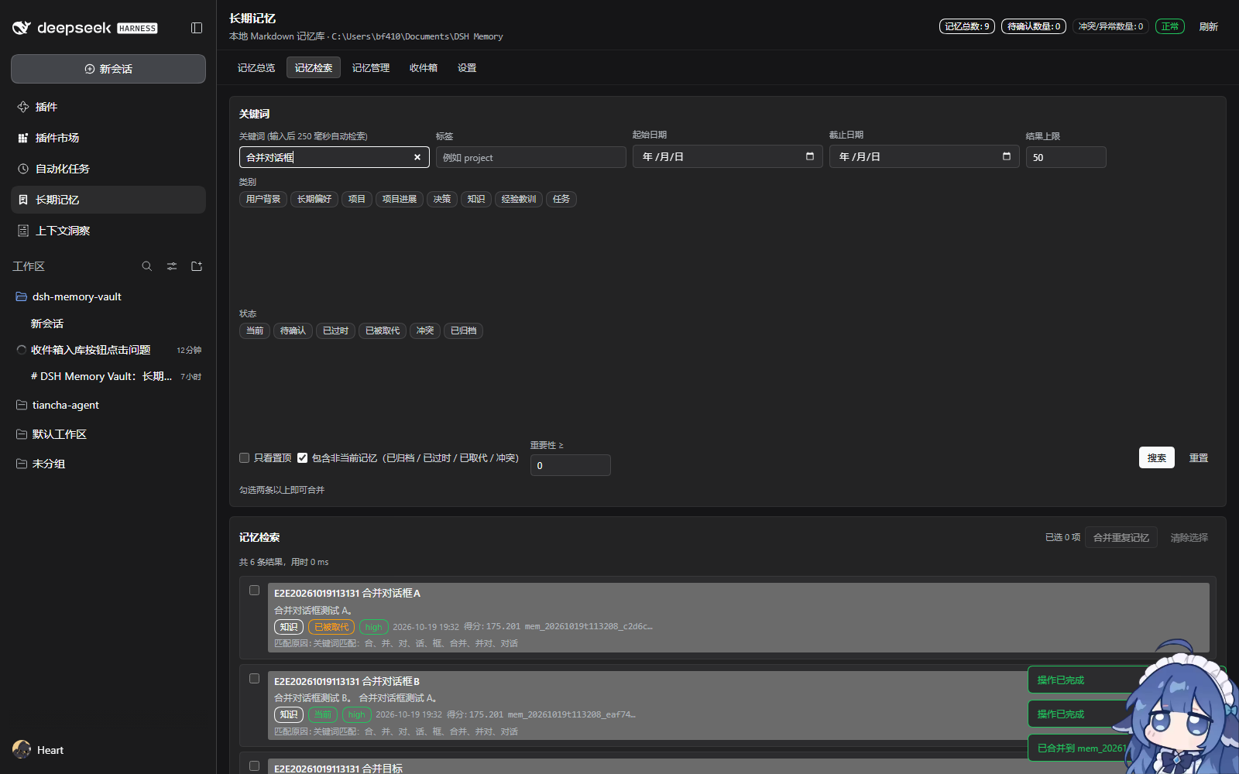Click the 重置 reset button
The height and width of the screenshot is (774, 1239).
click(1199, 457)
